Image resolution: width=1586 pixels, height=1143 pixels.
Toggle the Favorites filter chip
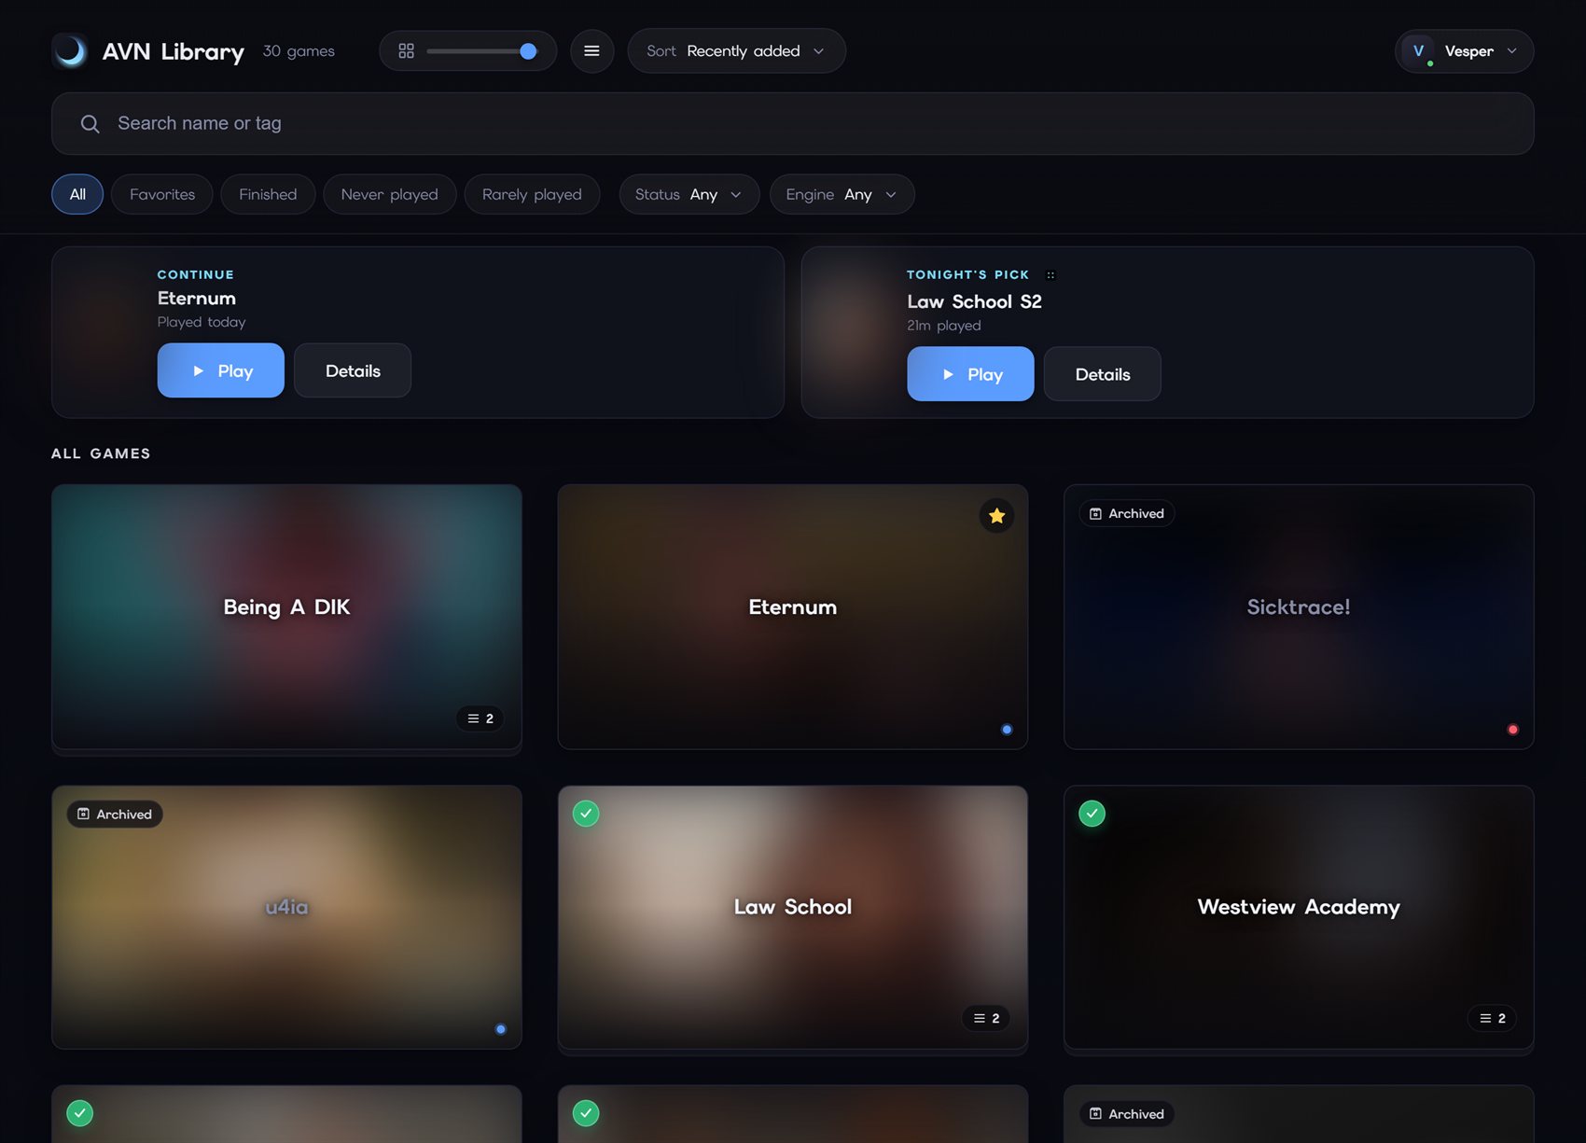[162, 194]
